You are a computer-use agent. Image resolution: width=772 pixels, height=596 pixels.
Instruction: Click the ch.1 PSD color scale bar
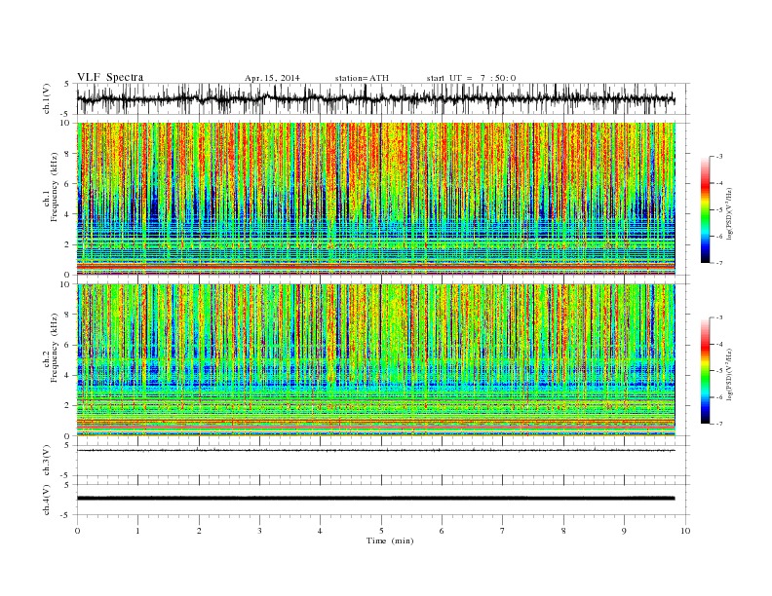(705, 209)
